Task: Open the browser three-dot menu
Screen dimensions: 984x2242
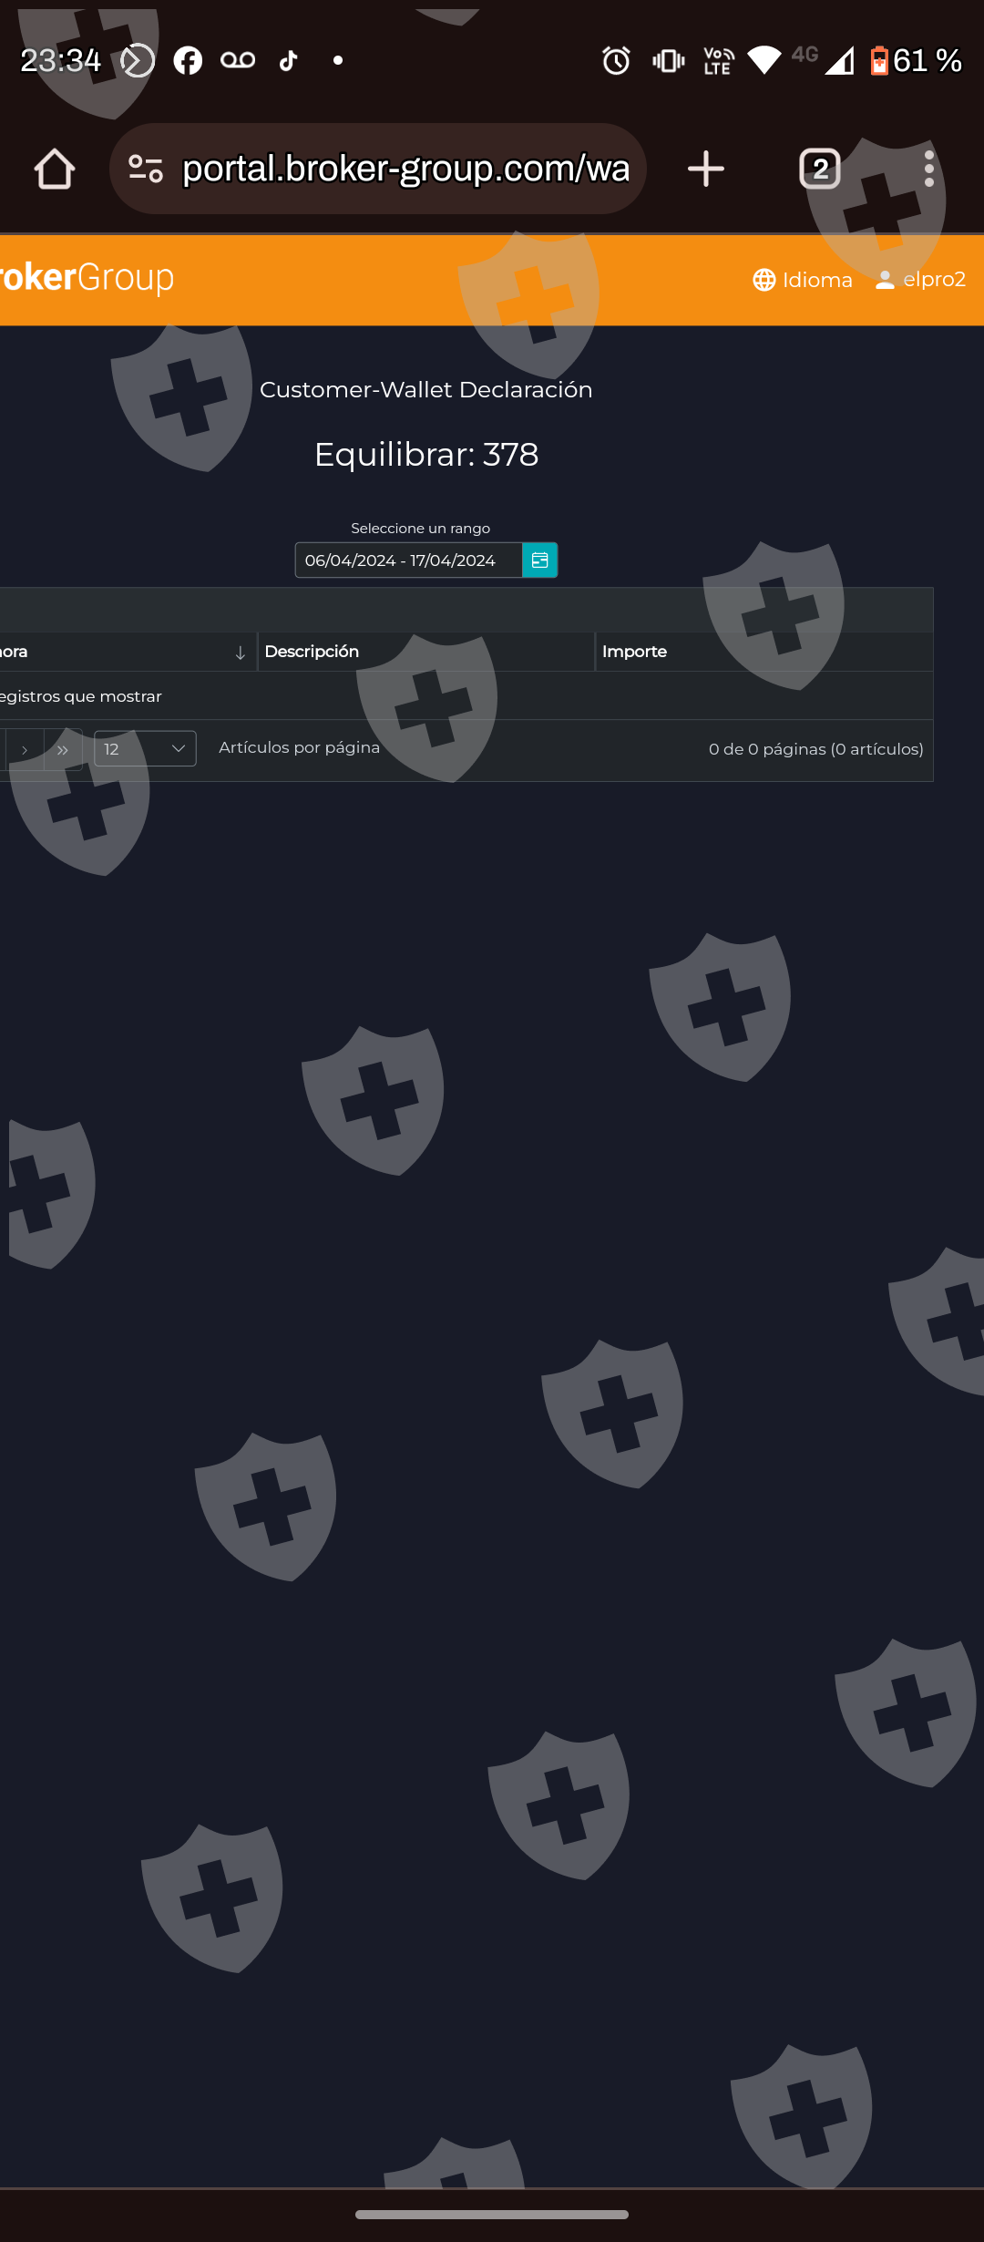Action: 928,170
